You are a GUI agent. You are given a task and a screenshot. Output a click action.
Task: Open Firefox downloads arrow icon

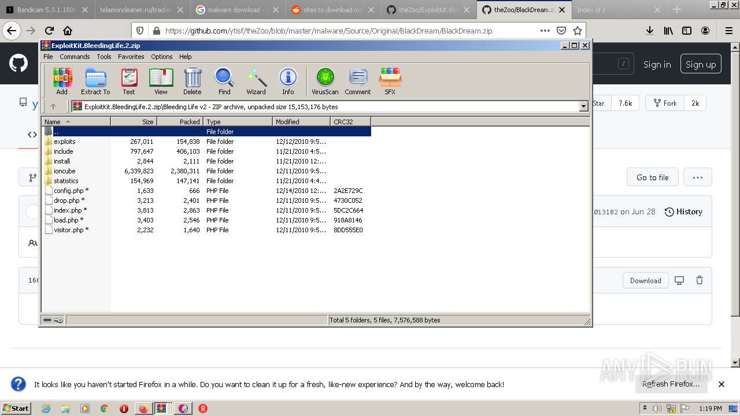650,31
